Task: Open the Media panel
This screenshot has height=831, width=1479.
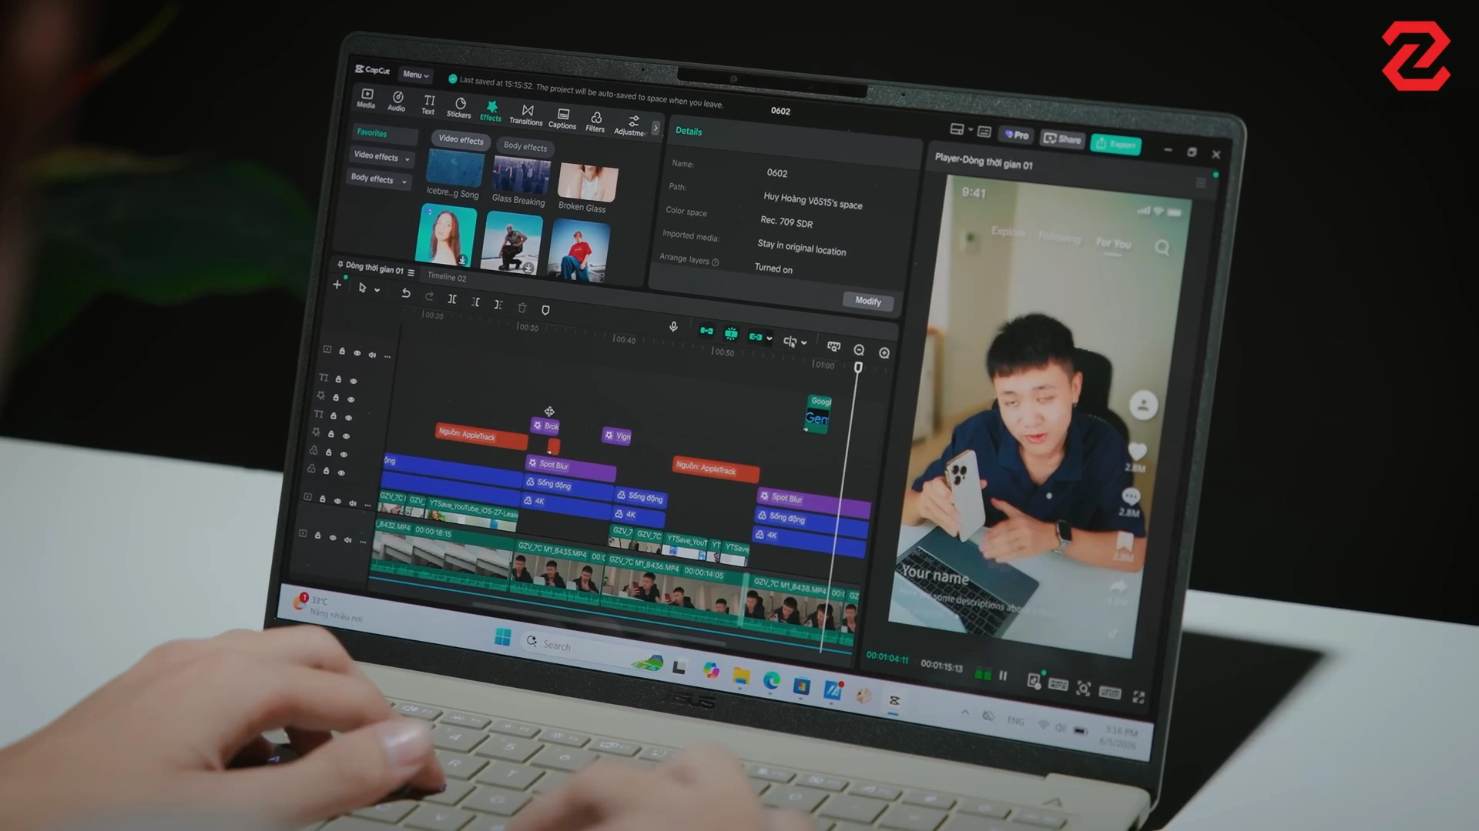Action: [x=367, y=98]
